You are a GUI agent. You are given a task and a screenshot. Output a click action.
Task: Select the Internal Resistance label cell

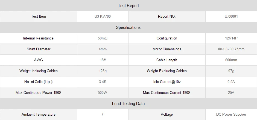pyautogui.click(x=38, y=38)
